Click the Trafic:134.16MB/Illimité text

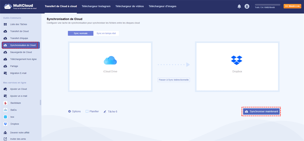coord(265,8)
